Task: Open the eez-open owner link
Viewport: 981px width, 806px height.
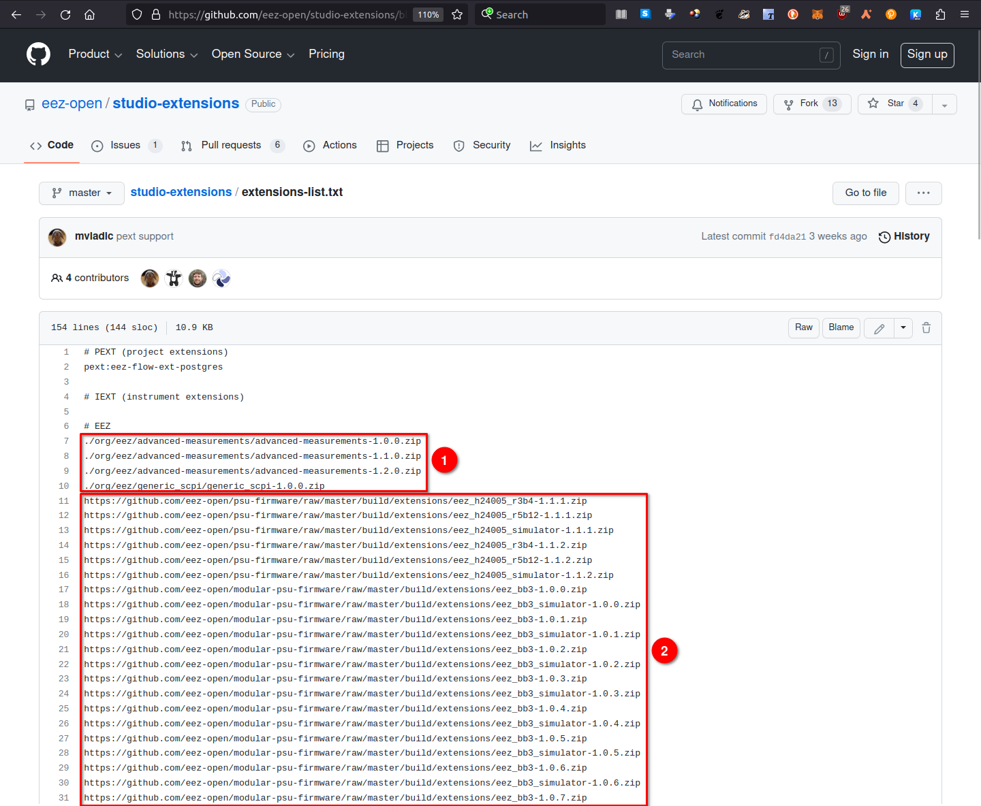Action: pyautogui.click(x=72, y=103)
